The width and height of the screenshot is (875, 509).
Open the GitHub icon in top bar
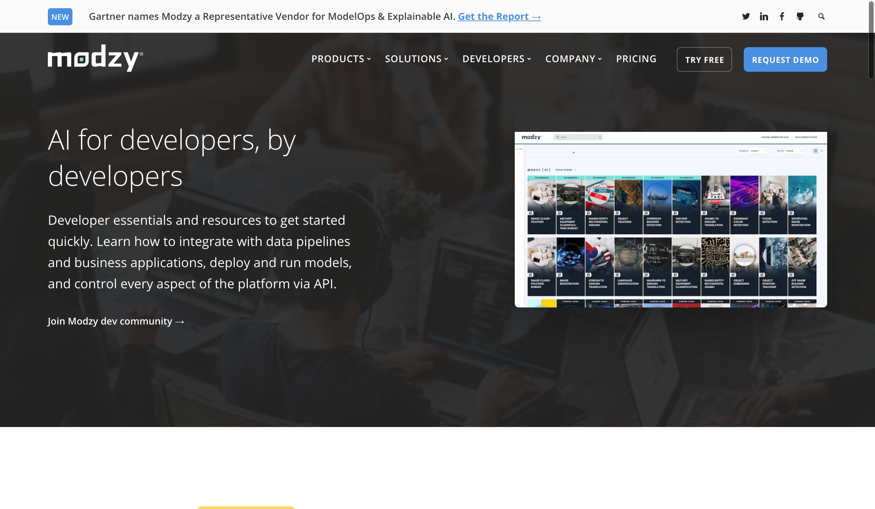[800, 16]
